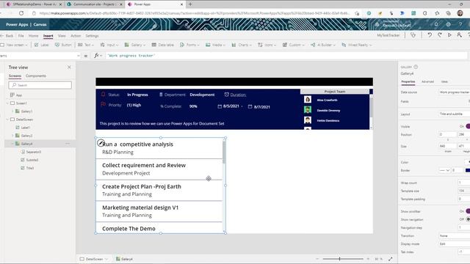Image resolution: width=470 pixels, height=264 pixels.
Task: Open the GALLERY help question icon
Action: click(416, 67)
